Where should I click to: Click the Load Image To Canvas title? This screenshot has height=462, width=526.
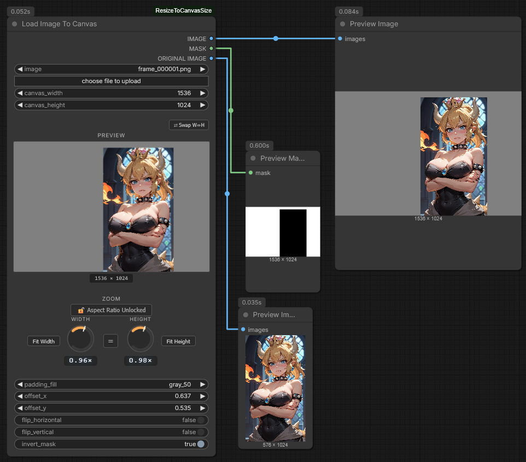pyautogui.click(x=59, y=24)
